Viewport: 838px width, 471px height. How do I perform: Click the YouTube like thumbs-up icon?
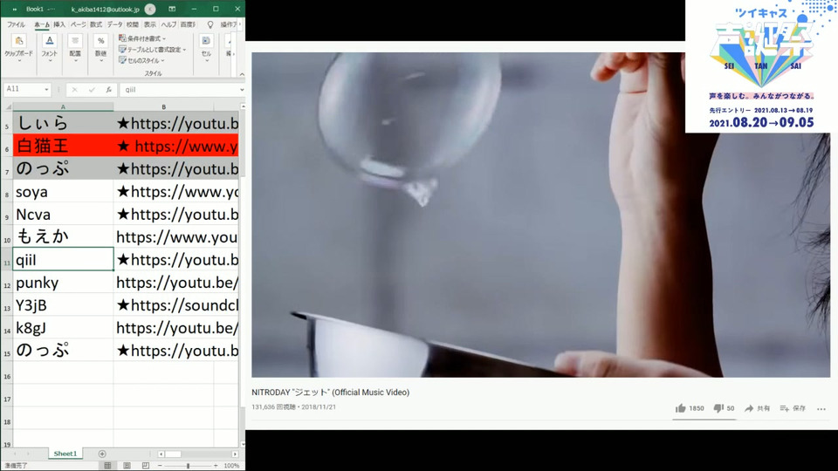680,408
